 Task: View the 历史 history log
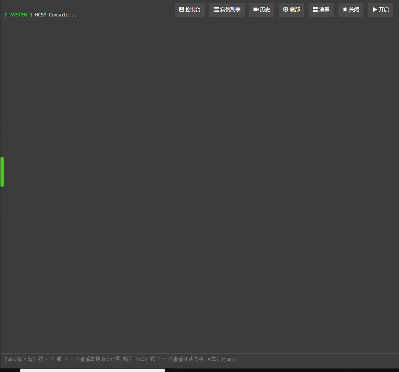262,10
